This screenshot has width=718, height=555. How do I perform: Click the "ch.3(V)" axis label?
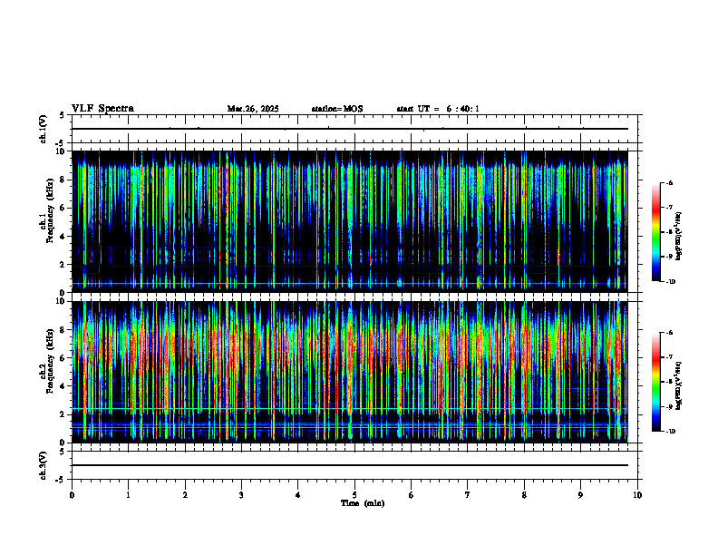(x=43, y=465)
